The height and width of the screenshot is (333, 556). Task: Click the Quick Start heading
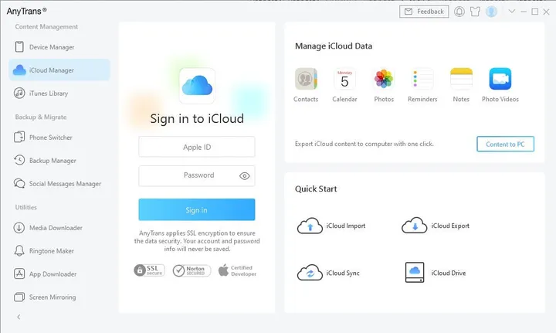point(316,189)
